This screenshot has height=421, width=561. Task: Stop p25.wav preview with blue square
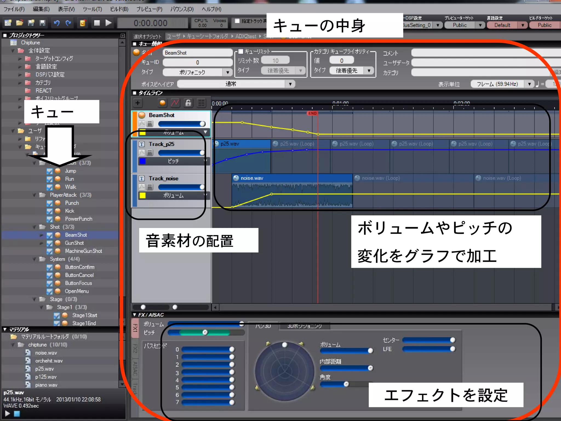pyautogui.click(x=17, y=414)
